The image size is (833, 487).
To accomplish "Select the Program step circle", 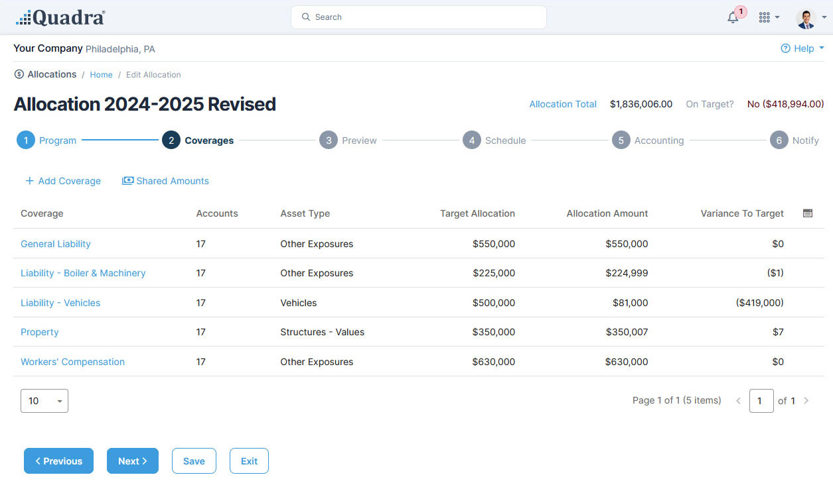I will [x=25, y=140].
